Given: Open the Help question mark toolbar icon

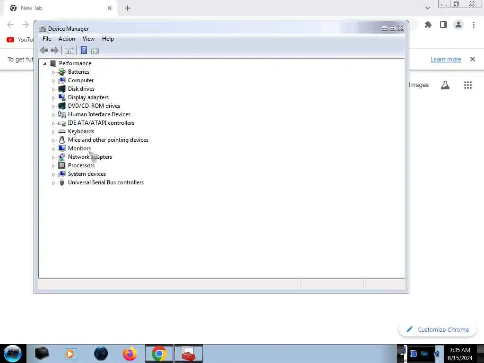Looking at the screenshot, I should tap(84, 50).
